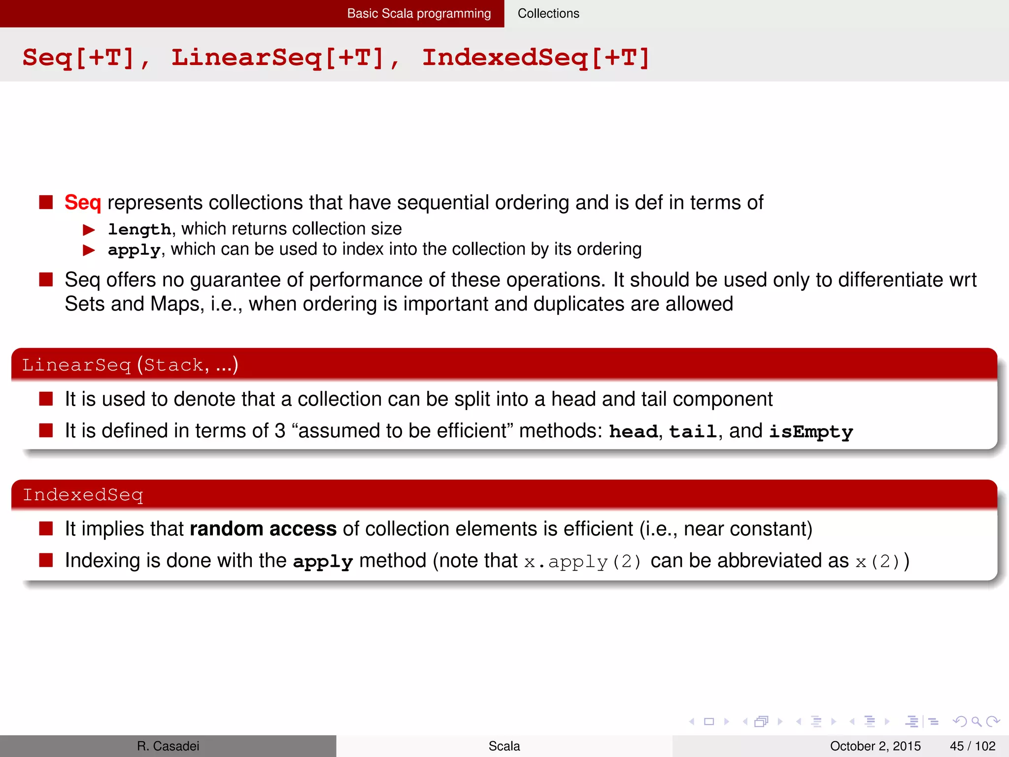Screen dimensions: 1009x757
Task: Click the bullet about head and tail component
Action: pos(419,399)
